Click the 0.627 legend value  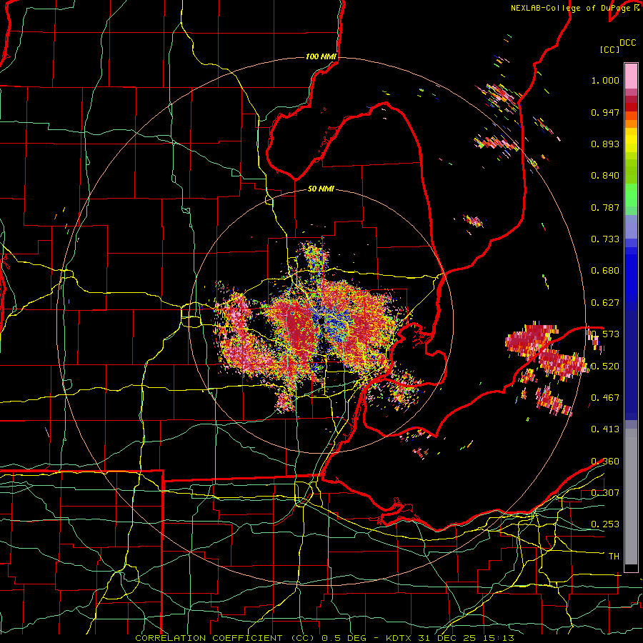(x=605, y=303)
